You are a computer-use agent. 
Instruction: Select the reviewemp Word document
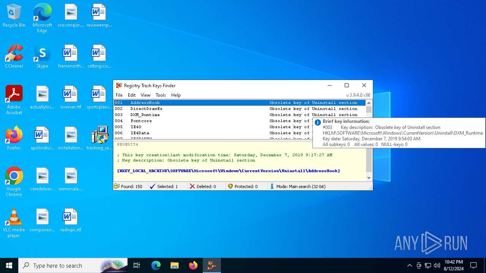coord(99,16)
